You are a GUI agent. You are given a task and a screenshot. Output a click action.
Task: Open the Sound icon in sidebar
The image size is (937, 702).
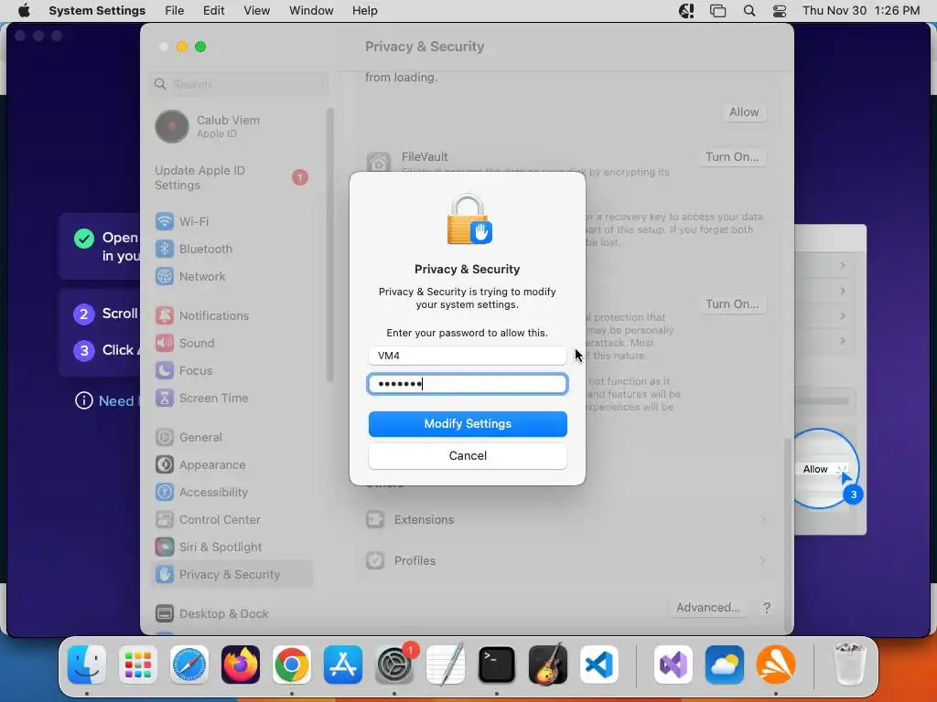(165, 344)
